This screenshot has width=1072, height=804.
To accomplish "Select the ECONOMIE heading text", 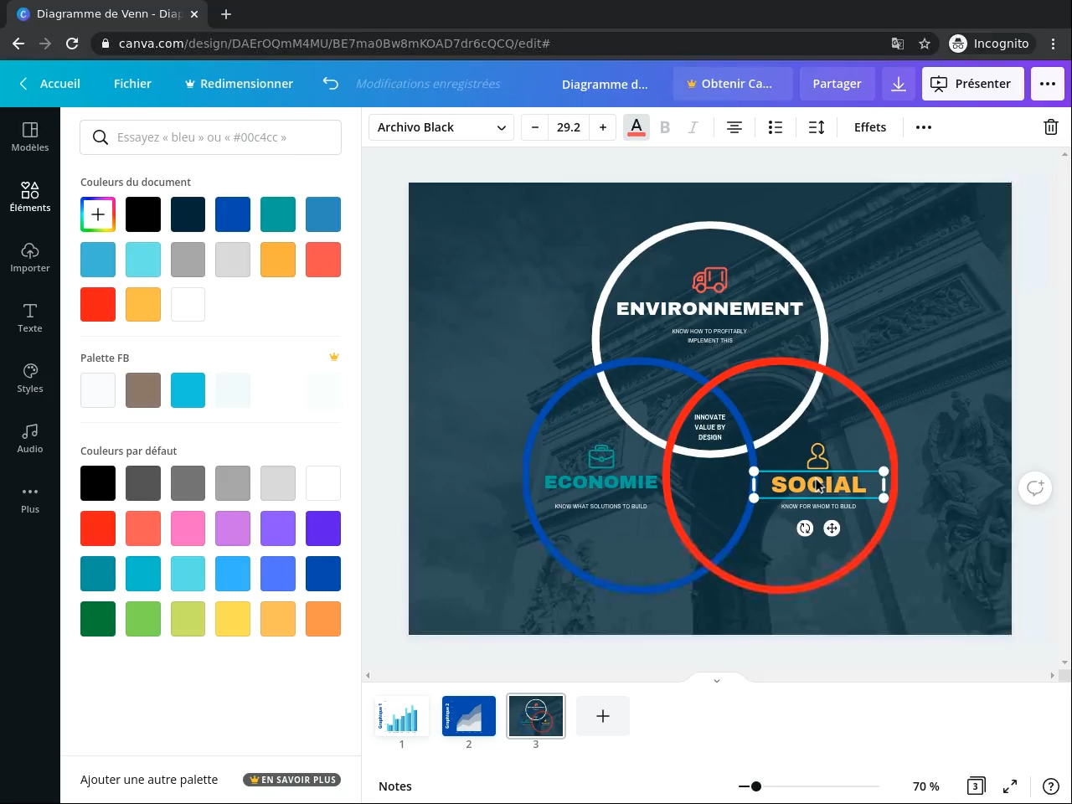I will click(x=601, y=482).
